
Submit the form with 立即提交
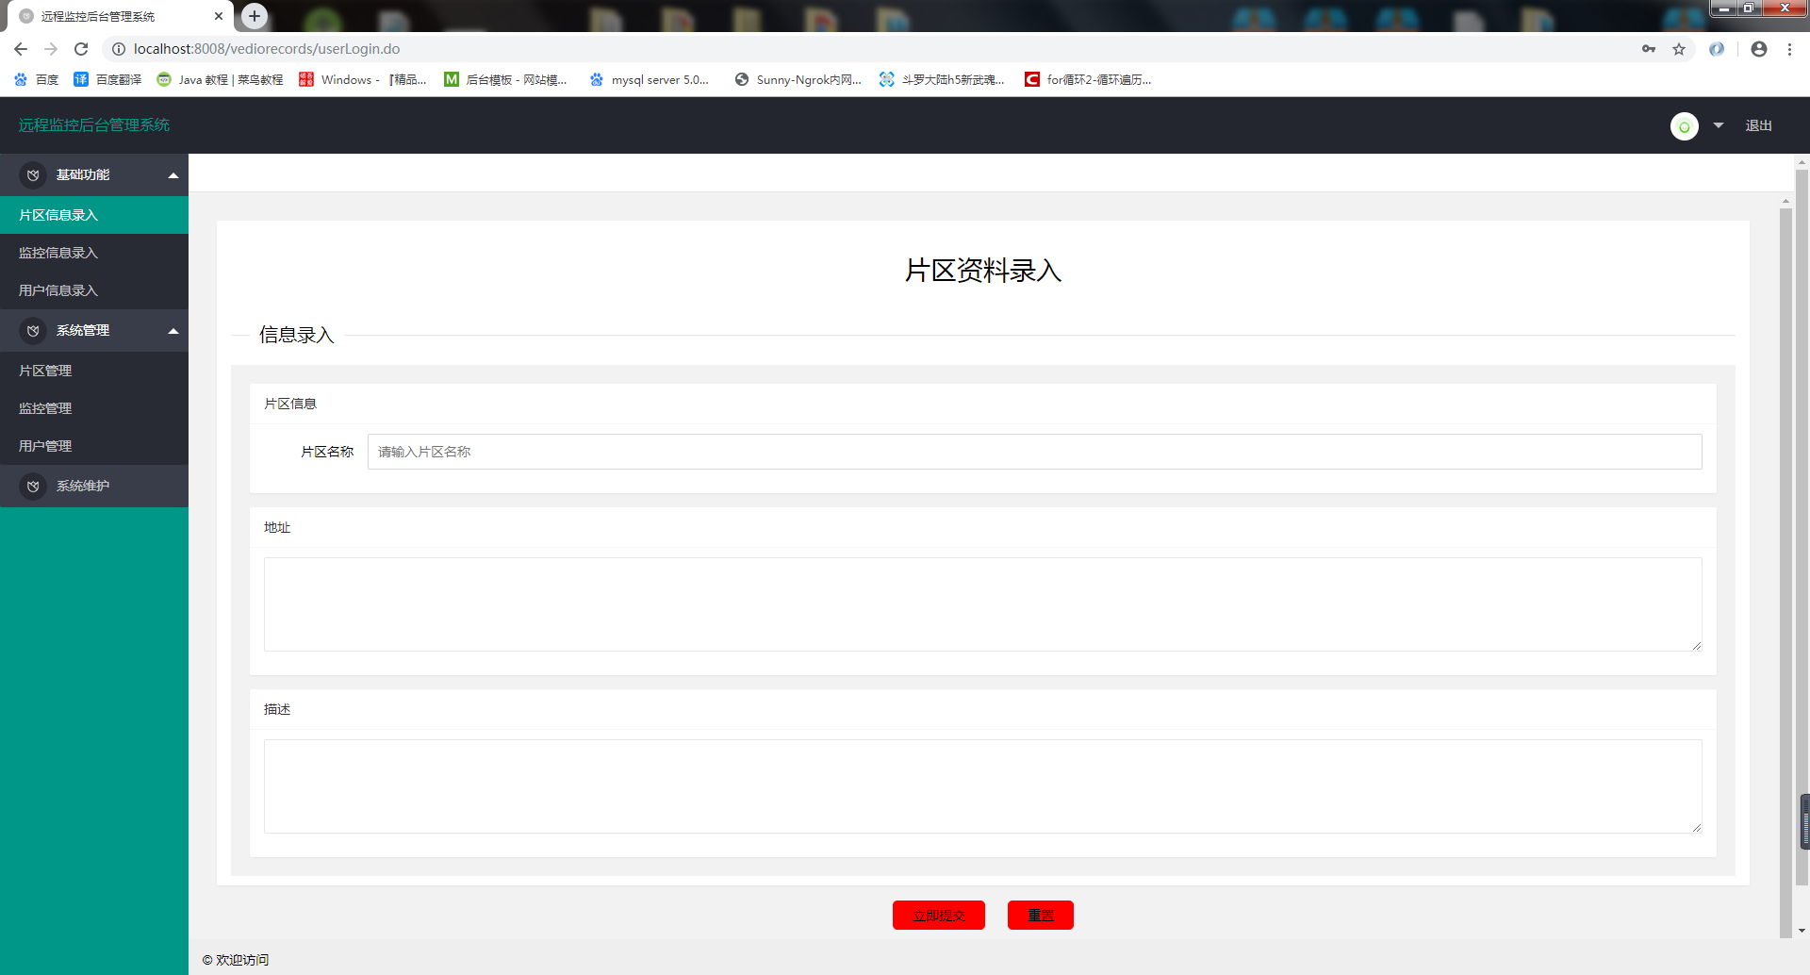tap(939, 916)
